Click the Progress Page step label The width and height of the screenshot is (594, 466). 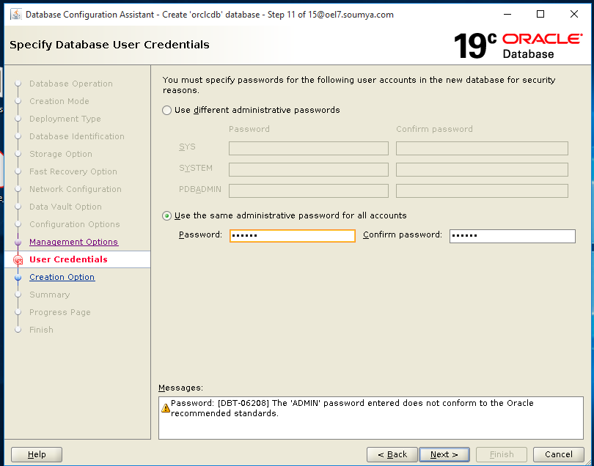(60, 312)
